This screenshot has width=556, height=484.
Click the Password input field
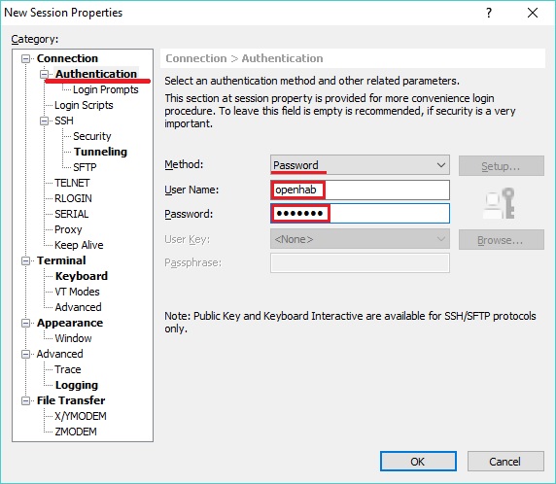point(360,214)
